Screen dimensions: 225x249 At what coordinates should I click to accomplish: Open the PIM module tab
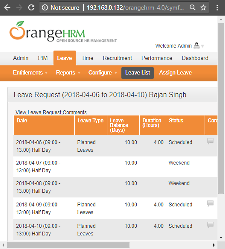(43, 58)
